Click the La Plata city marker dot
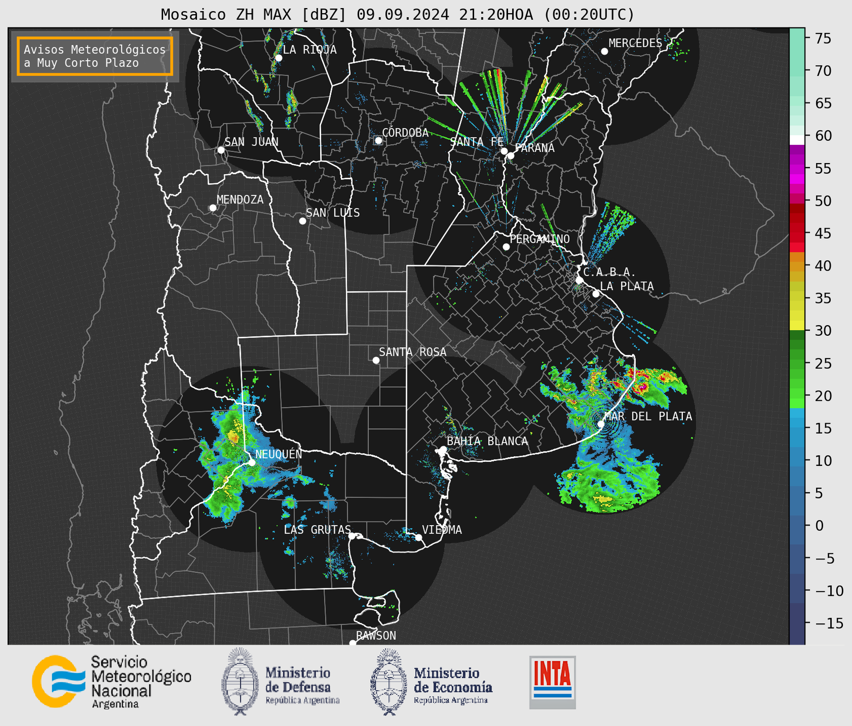This screenshot has width=852, height=726. (x=596, y=294)
